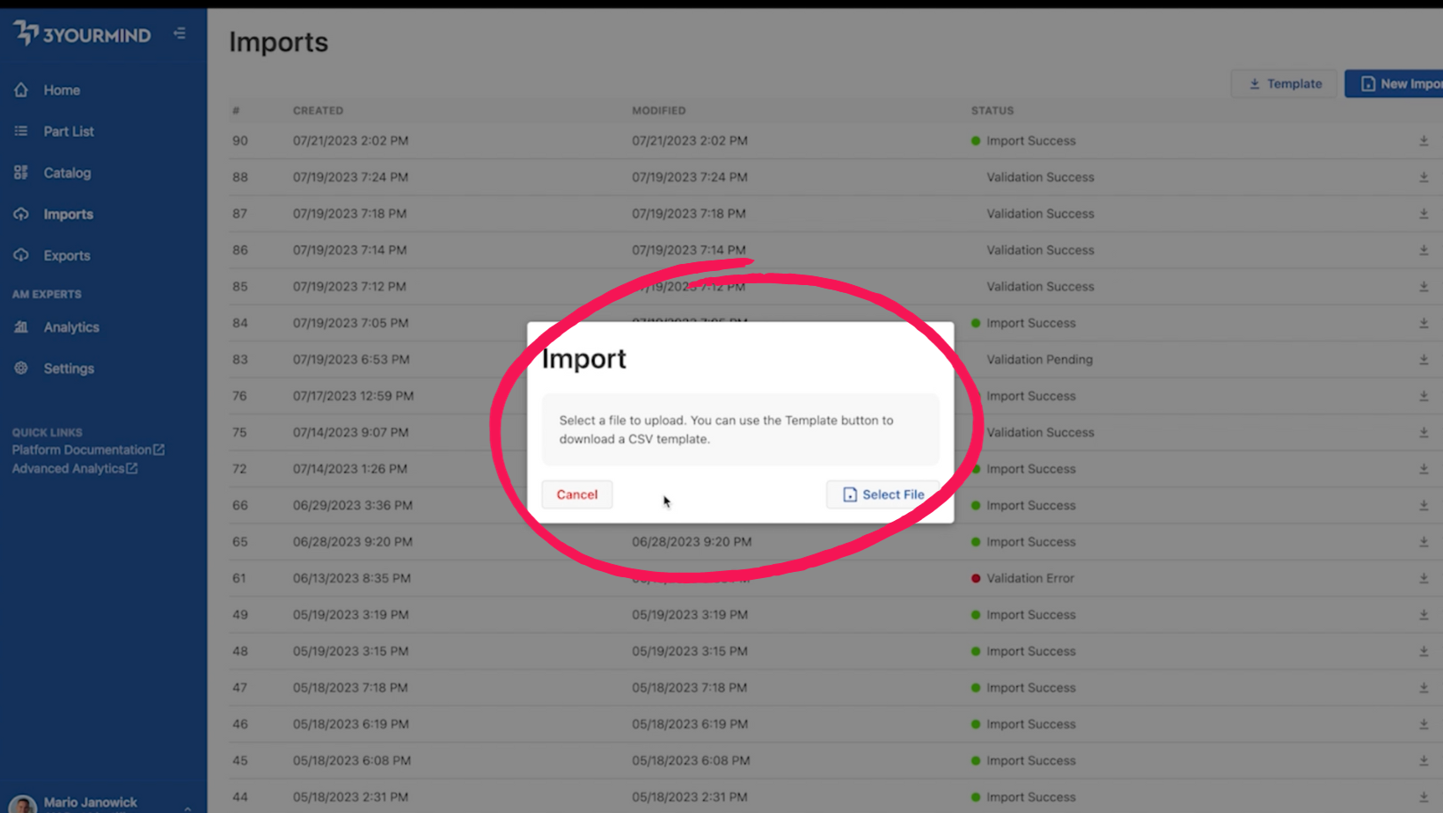Download the file for import #61 with Validation Error
The width and height of the screenshot is (1443, 813).
coord(1424,578)
